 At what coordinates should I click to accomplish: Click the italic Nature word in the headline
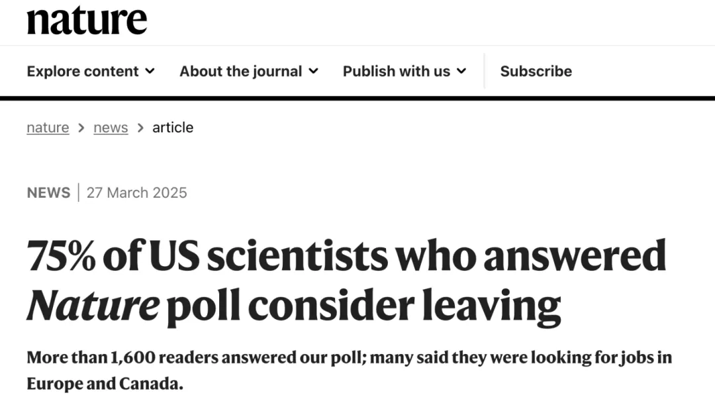(x=93, y=305)
